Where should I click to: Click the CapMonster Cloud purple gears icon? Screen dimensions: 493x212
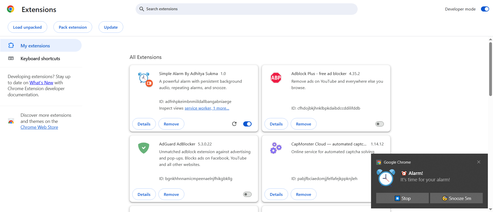click(x=276, y=148)
